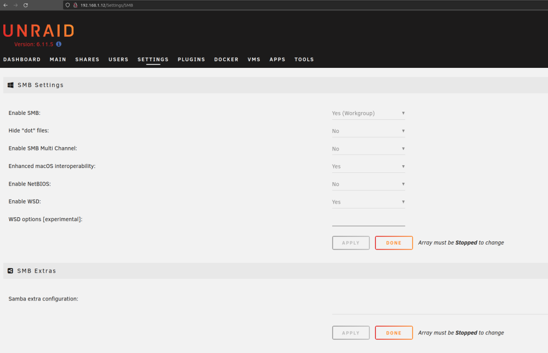Click Done in SMB Settings section
Image resolution: width=548 pixels, height=353 pixels.
pyautogui.click(x=394, y=243)
